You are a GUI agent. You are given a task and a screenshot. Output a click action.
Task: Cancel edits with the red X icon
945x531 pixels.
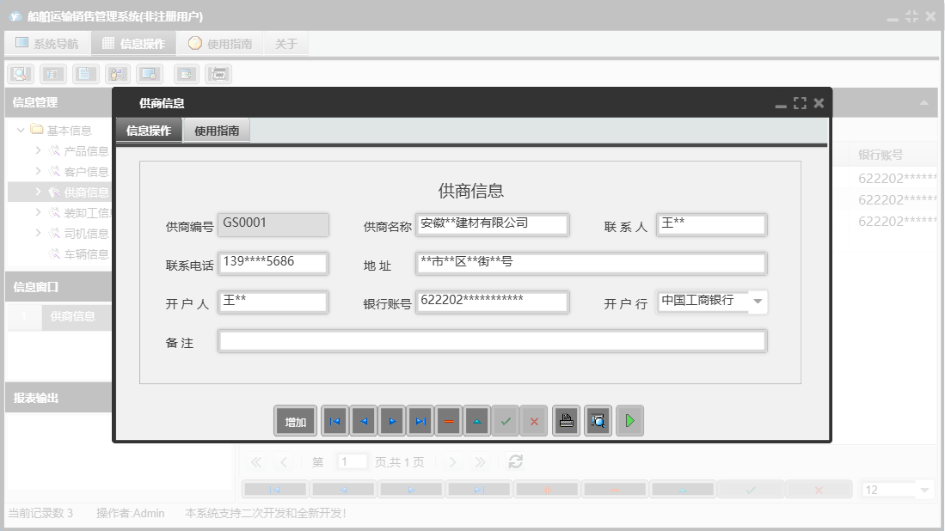[x=535, y=420]
